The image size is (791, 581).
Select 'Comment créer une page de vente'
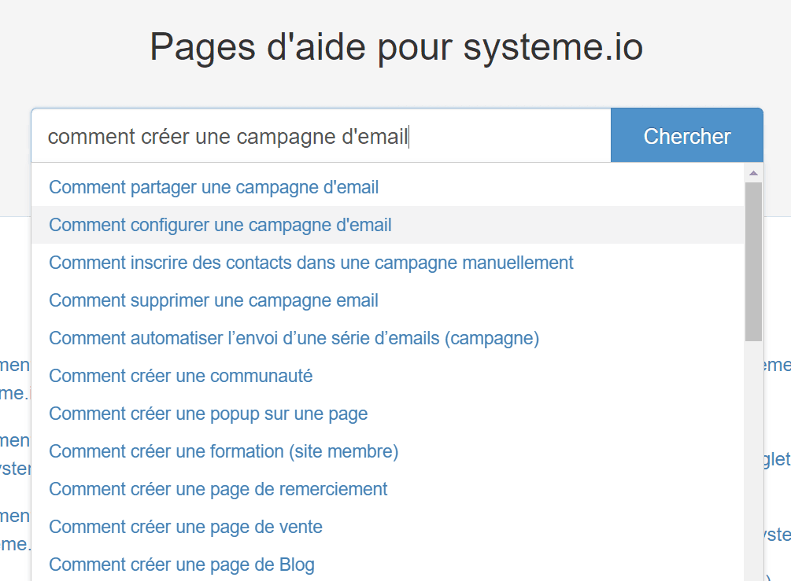pyautogui.click(x=387, y=527)
